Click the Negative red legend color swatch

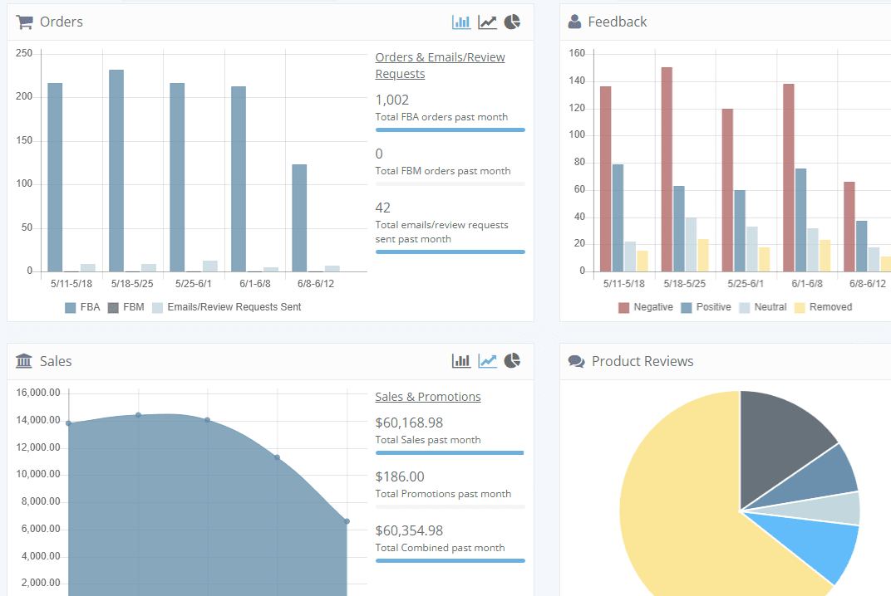coord(624,308)
